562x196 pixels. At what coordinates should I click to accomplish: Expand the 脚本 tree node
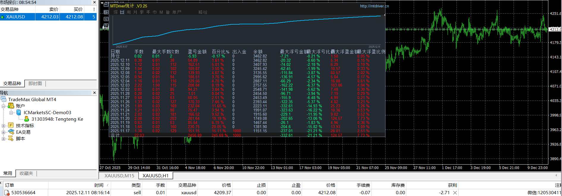pyautogui.click(x=4, y=139)
